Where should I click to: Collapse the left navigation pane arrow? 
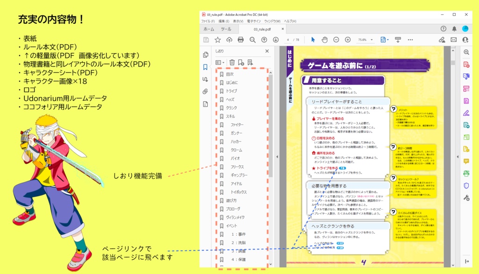point(277,157)
